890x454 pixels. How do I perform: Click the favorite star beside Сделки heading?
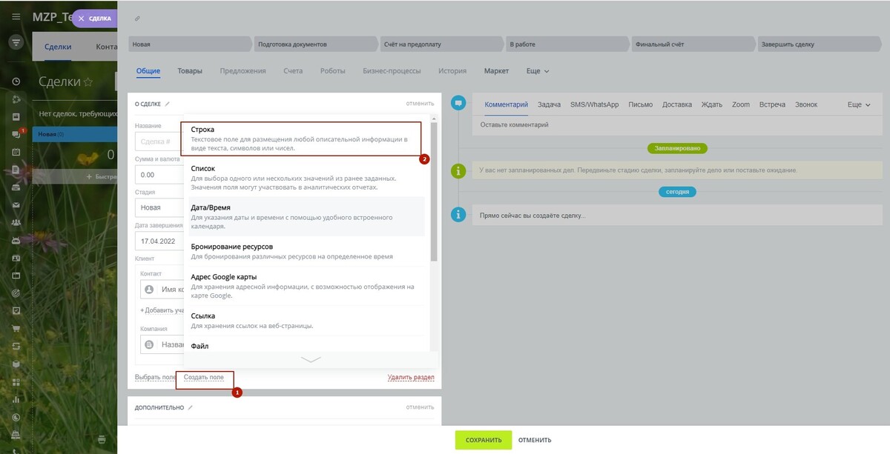coord(88,81)
